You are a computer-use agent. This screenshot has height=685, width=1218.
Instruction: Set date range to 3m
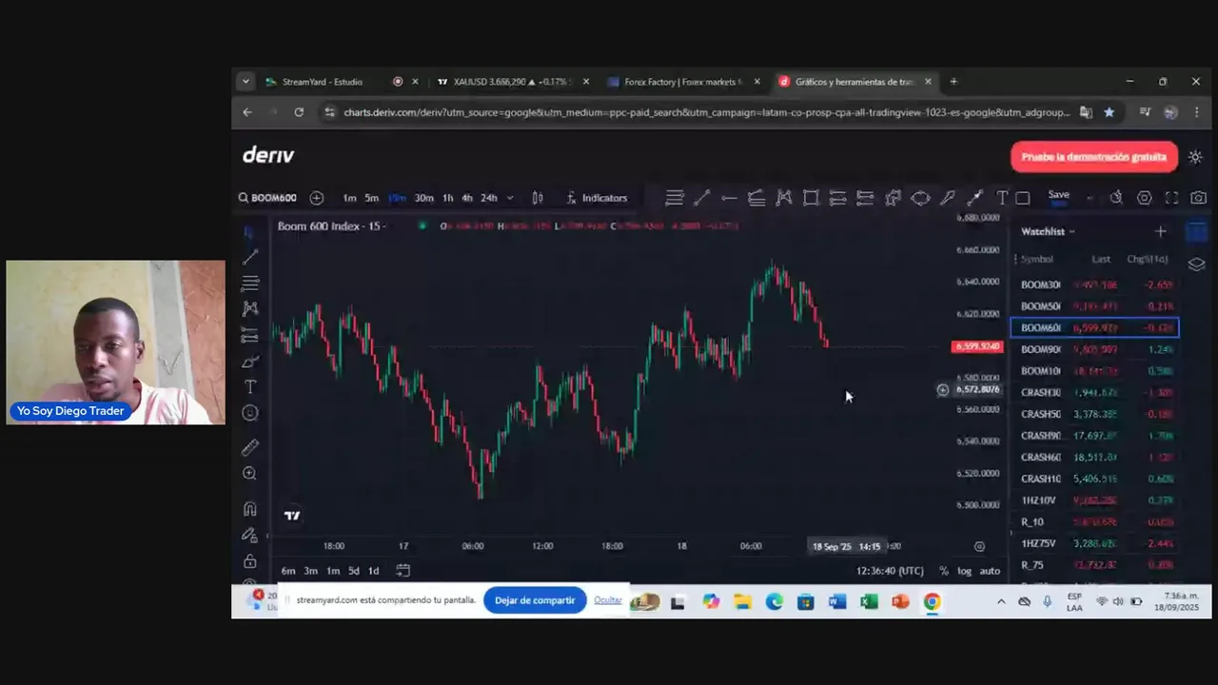click(310, 571)
